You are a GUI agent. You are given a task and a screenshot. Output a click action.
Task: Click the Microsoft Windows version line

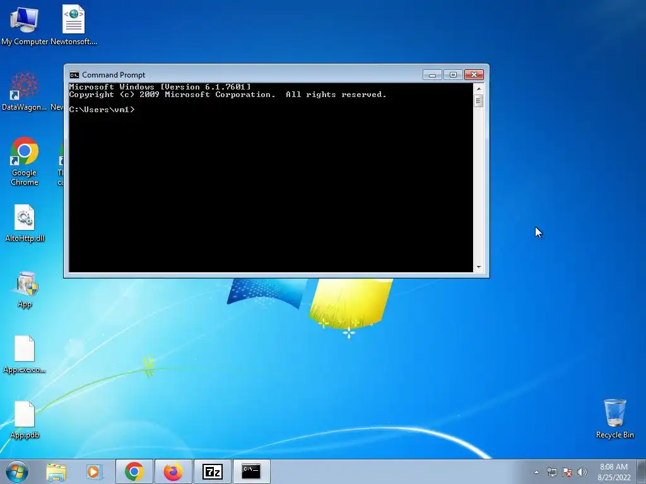click(x=160, y=87)
